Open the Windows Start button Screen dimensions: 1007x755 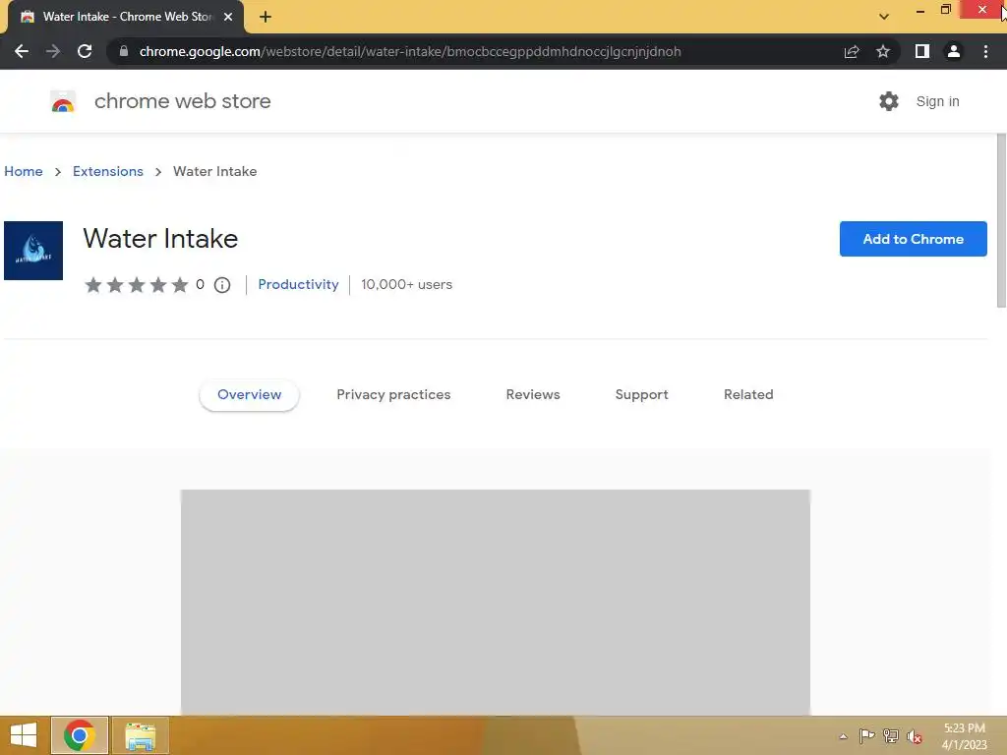(x=24, y=735)
